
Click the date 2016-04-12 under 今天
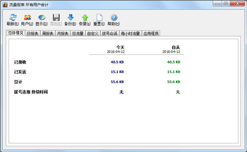(x=116, y=52)
